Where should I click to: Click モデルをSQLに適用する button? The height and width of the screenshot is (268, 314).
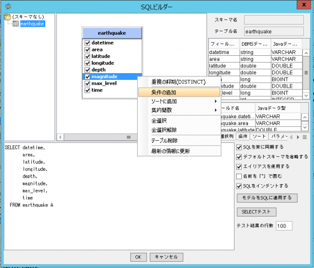click(x=267, y=198)
